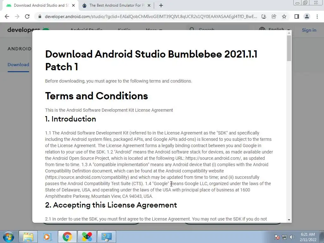
Task: Open the Chrome profile avatar
Action: pyautogui.click(x=307, y=16)
